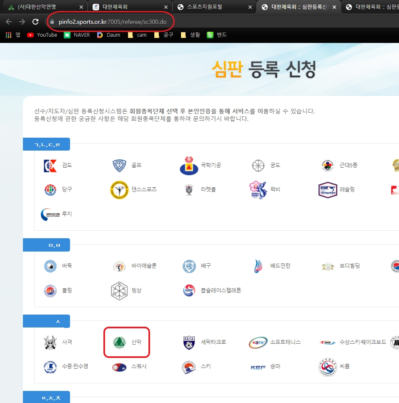Image resolution: width=399 pixels, height=403 pixels.
Task: Select the 승마 KEF logo icon
Action: (258, 368)
